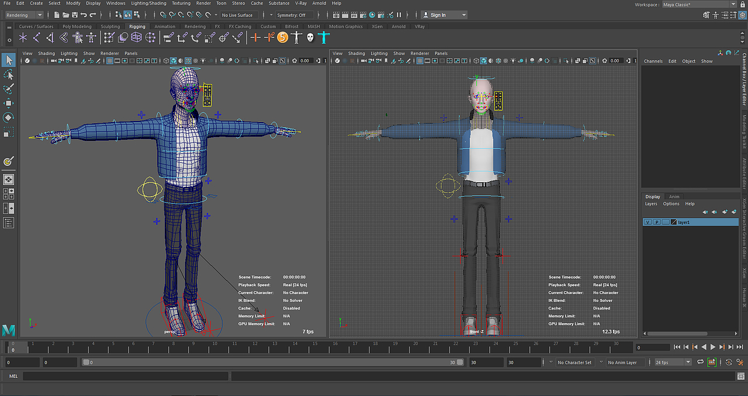Toggle the single-pane layout button

(8, 179)
